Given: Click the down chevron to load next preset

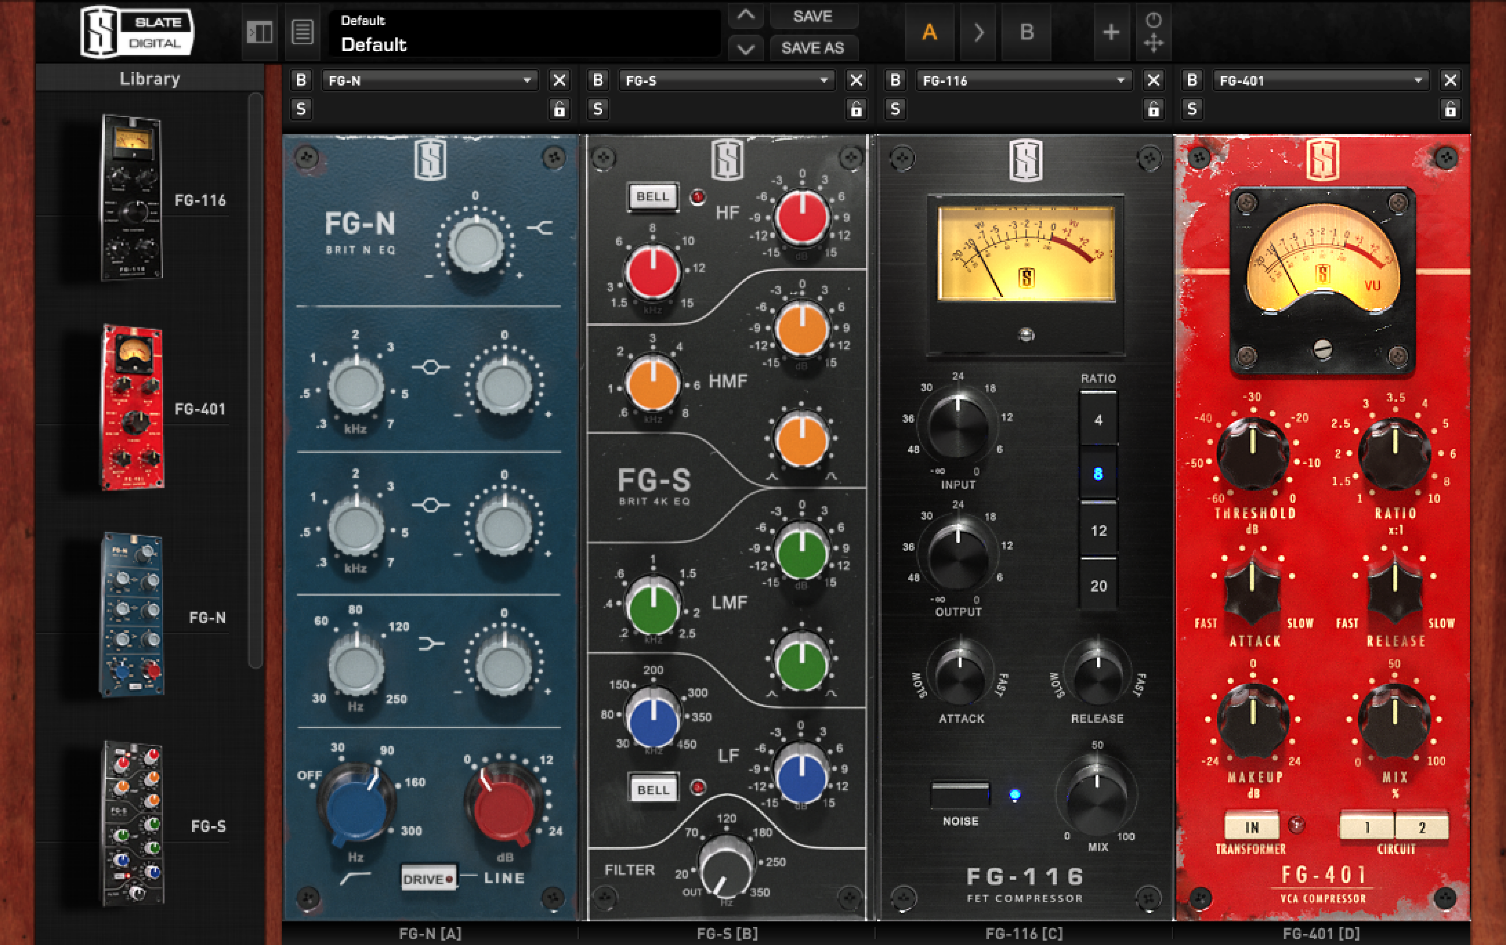Looking at the screenshot, I should coord(745,48).
